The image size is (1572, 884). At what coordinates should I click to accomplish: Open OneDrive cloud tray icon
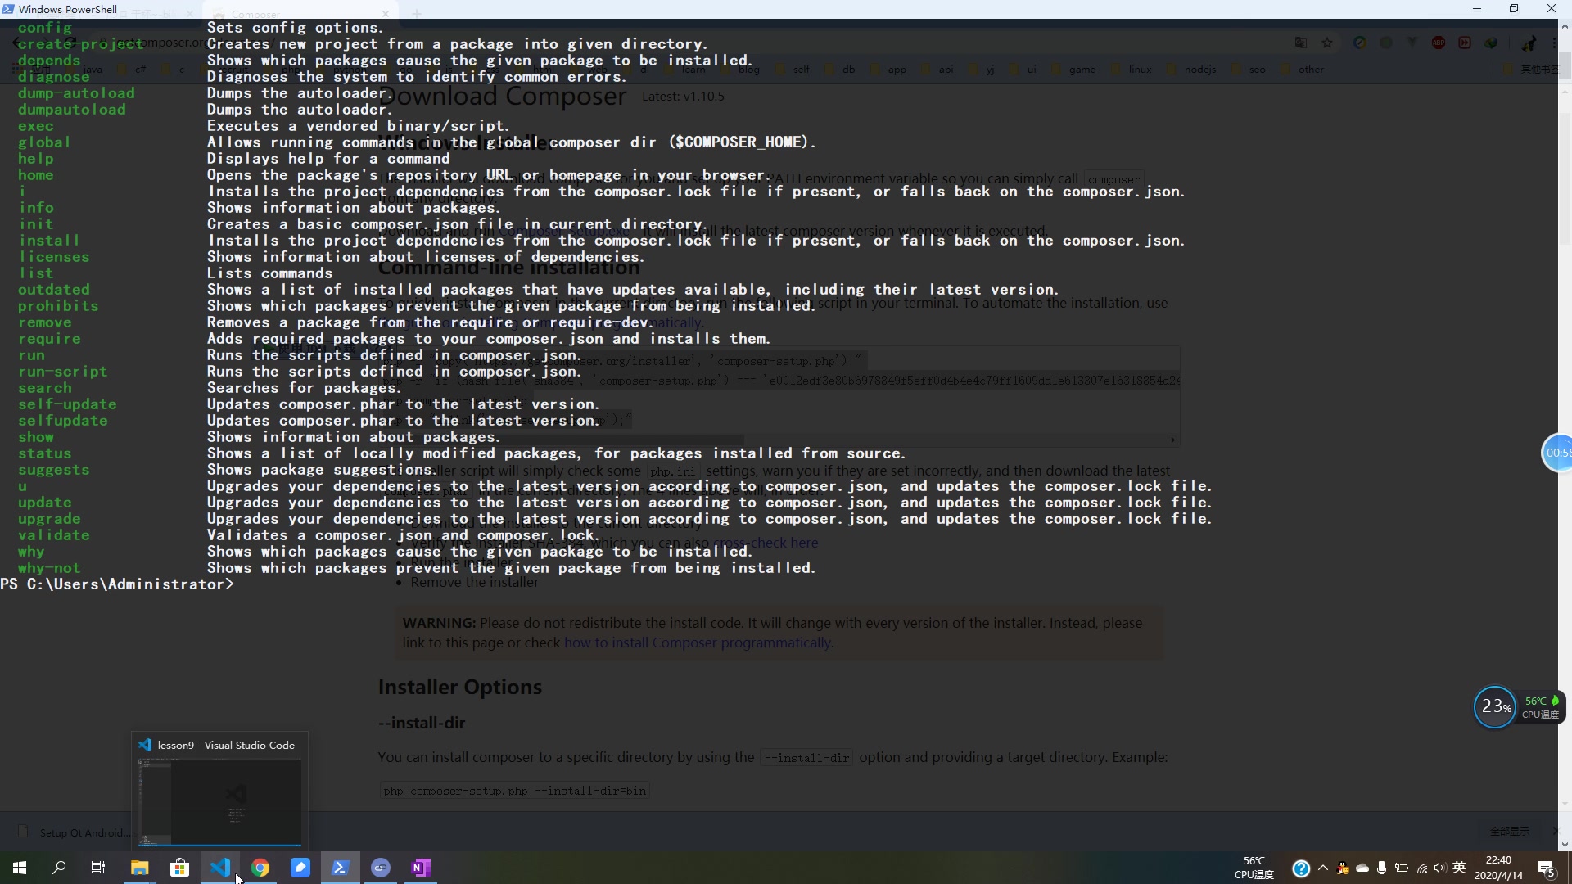coord(1362,868)
